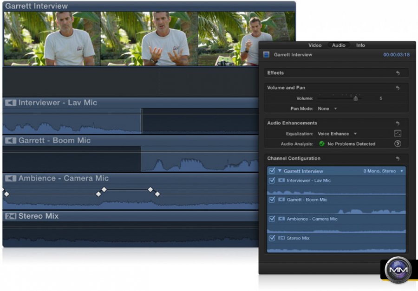Open the Equalization Voice Enhance dropdown
This screenshot has height=291, width=418.
tap(337, 134)
